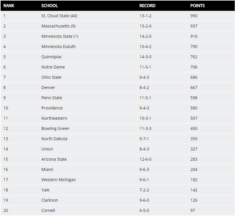The image size is (235, 216).
Task: Select St. Cloud State (40) school name
Action: coord(59,16)
